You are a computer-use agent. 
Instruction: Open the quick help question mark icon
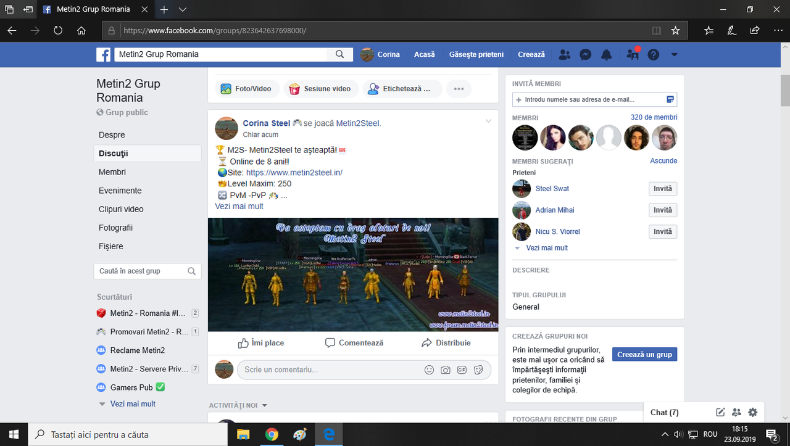click(654, 54)
